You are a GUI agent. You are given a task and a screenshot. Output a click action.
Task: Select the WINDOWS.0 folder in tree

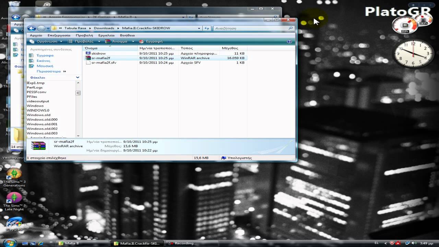coord(38,110)
